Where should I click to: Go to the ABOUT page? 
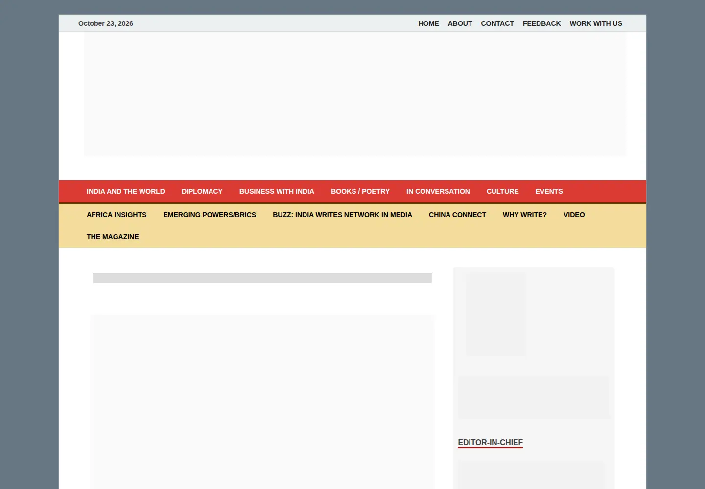pos(460,23)
